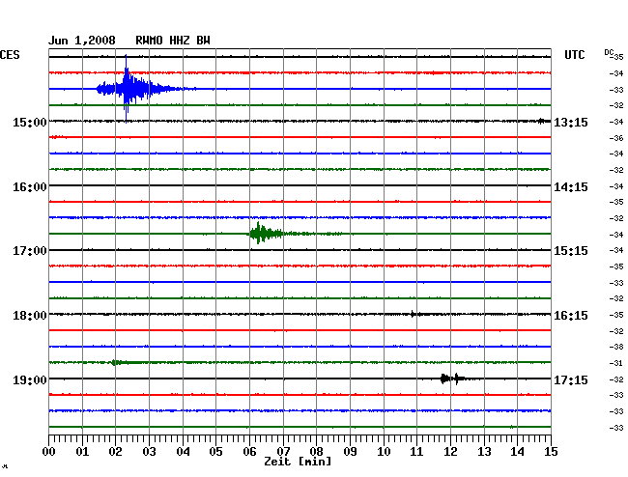Click the DC value beside the 16:15 label
Image resolution: width=628 pixels, height=477 pixels.
[616, 316]
